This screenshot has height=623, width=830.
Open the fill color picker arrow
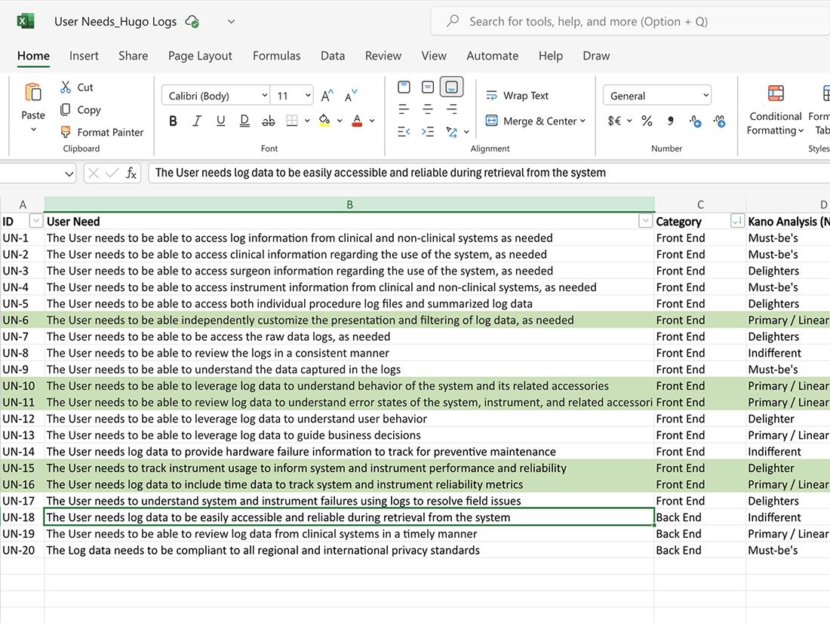click(340, 121)
